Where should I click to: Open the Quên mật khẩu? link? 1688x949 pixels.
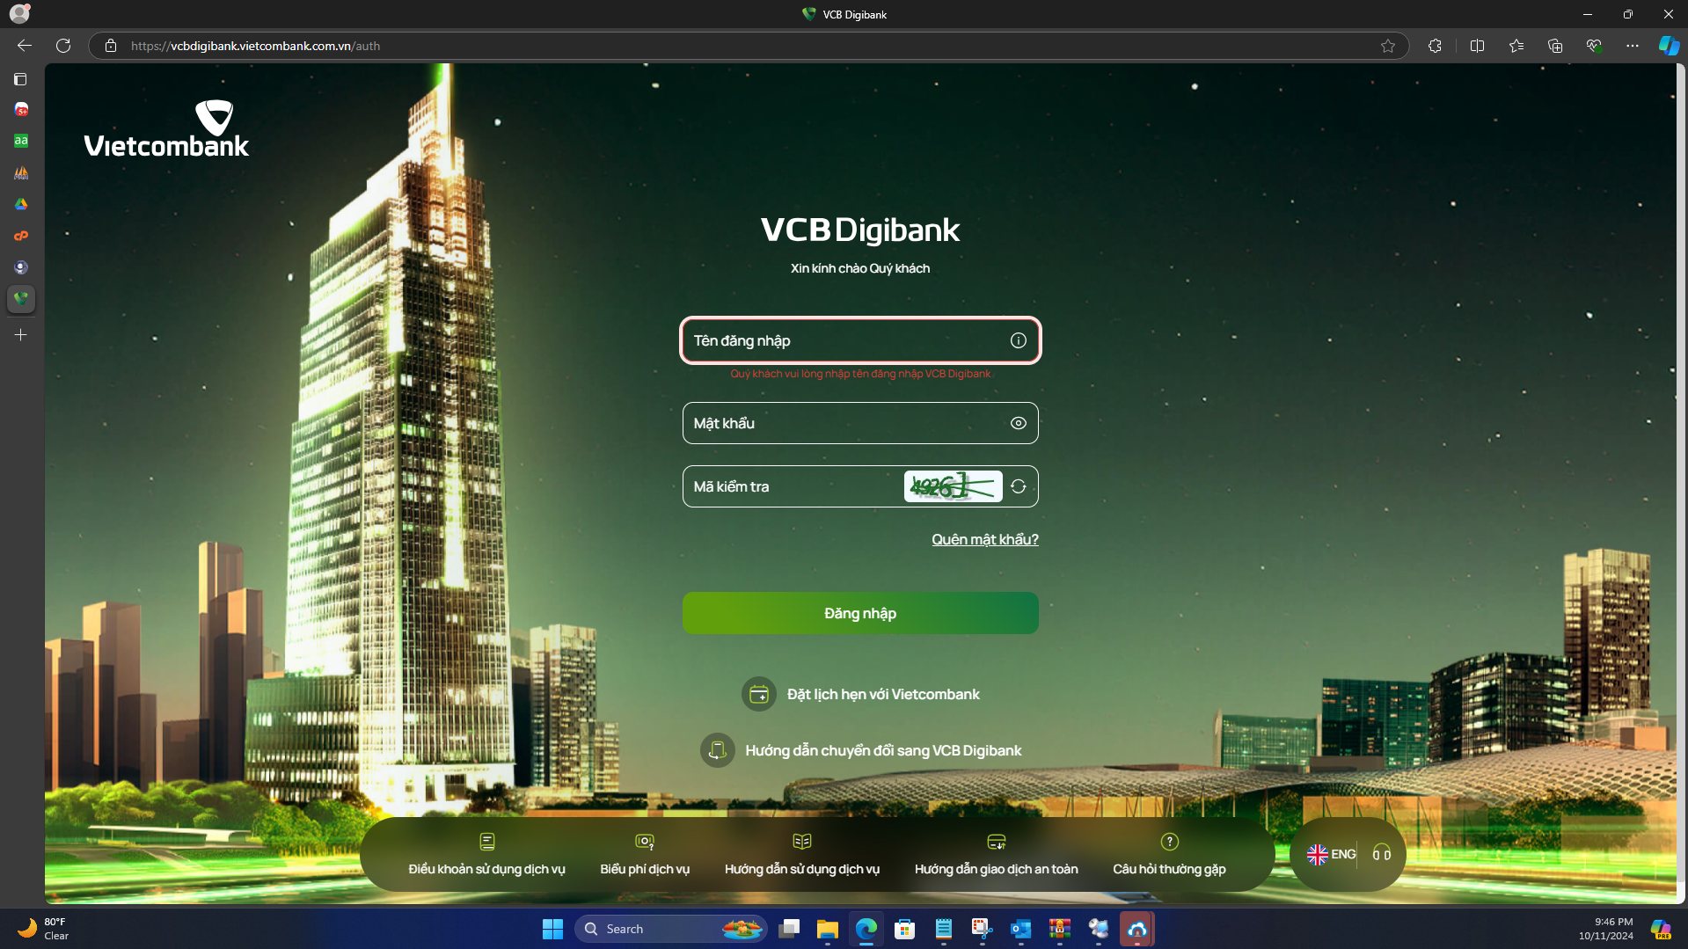tap(985, 539)
